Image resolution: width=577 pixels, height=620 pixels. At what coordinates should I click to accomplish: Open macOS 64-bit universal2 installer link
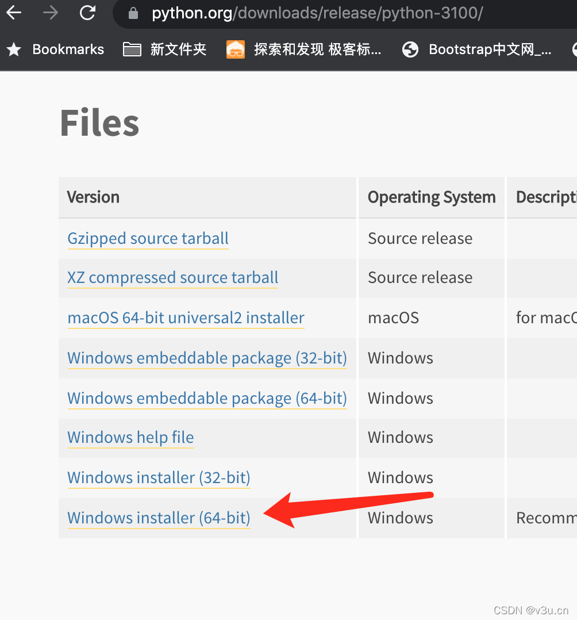click(186, 318)
